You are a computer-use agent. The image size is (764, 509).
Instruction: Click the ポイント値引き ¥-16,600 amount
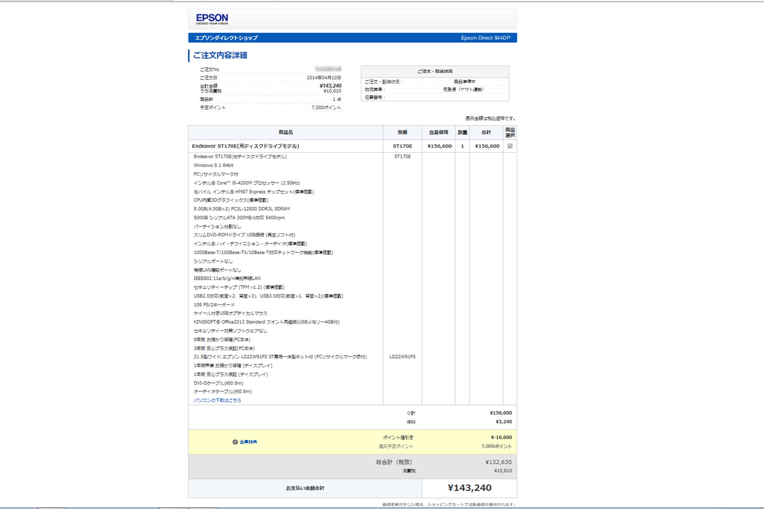click(501, 437)
